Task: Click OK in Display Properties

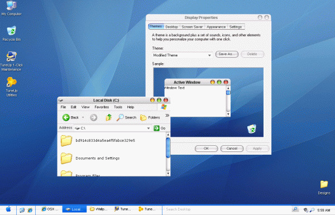Action: [206, 149]
